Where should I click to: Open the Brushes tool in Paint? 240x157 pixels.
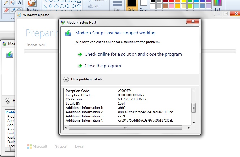click(x=32, y=6)
